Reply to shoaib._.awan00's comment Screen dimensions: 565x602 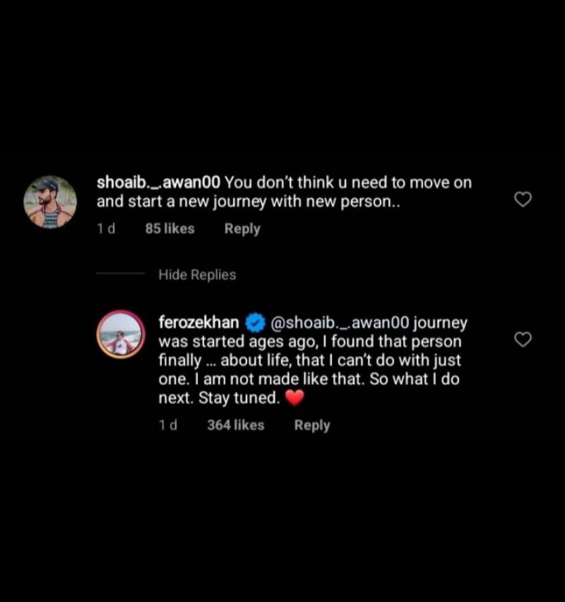tap(242, 229)
